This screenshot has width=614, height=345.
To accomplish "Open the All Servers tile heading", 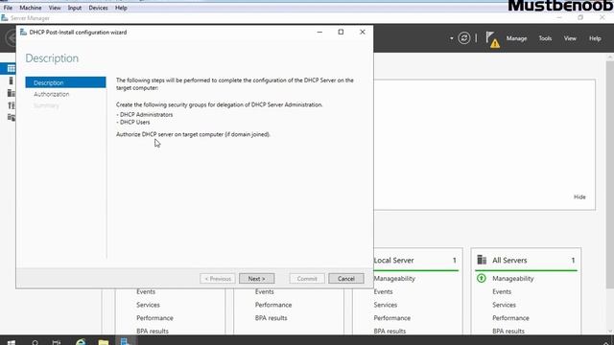I will click(x=509, y=260).
